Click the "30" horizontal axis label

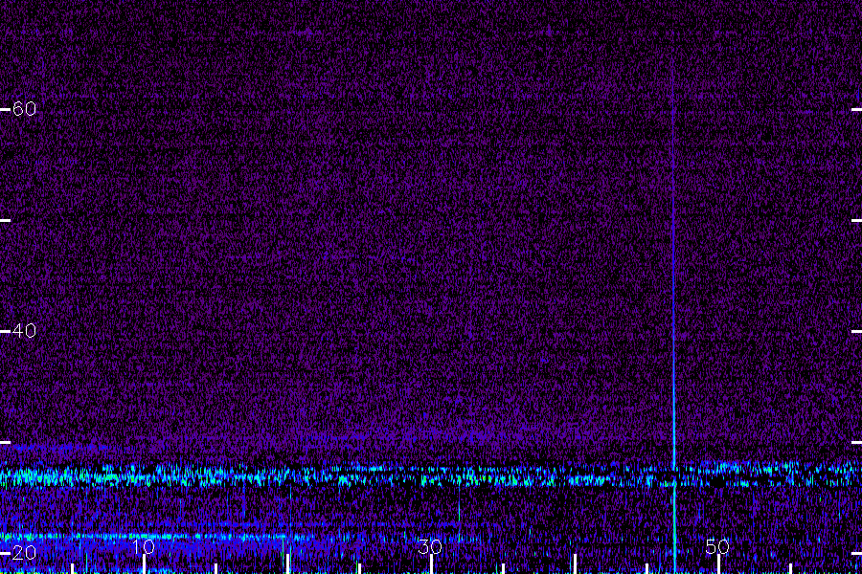430,546
